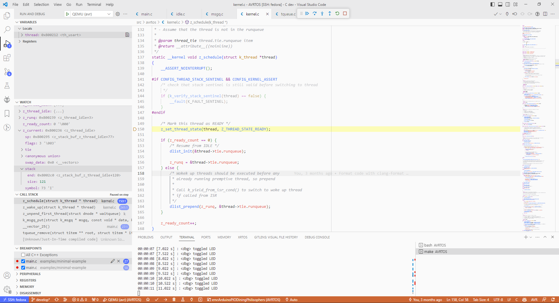Open the Search view in activity bar
The width and height of the screenshot is (559, 303).
7,29
